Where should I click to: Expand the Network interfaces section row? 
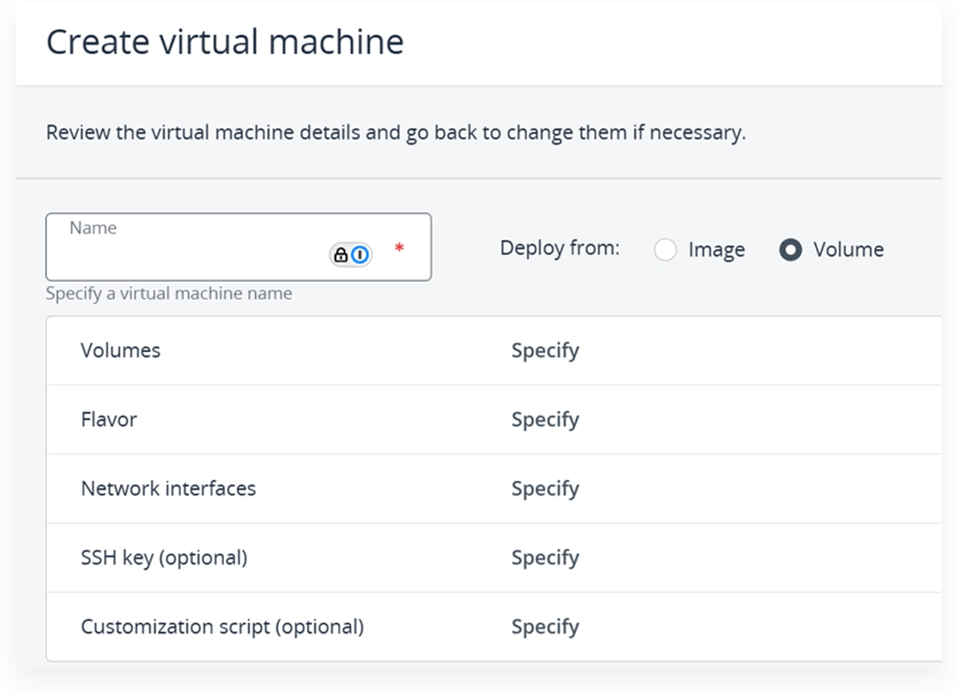[167, 488]
